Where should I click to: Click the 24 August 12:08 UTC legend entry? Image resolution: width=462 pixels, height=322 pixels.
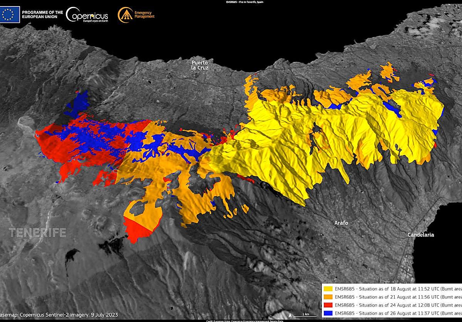pos(397,305)
